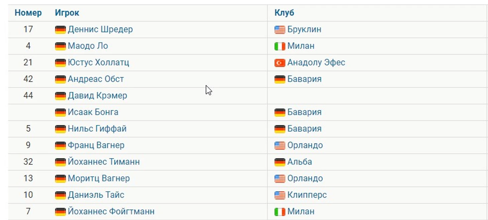Image resolution: width=488 pixels, height=220 pixels.
Task: Click the Italian flag in Йоханнес Фойгтманн's row
Action: (280, 211)
